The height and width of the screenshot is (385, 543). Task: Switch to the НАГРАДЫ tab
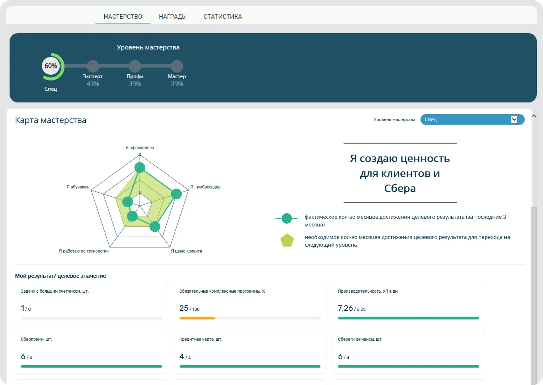(x=173, y=17)
